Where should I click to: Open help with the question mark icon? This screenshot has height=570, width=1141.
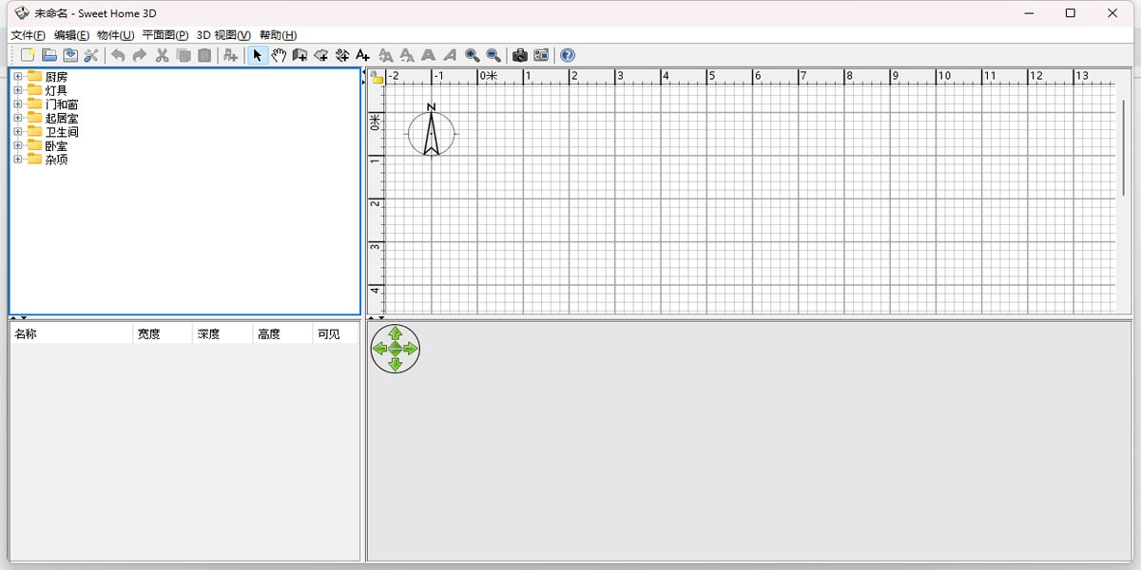568,55
